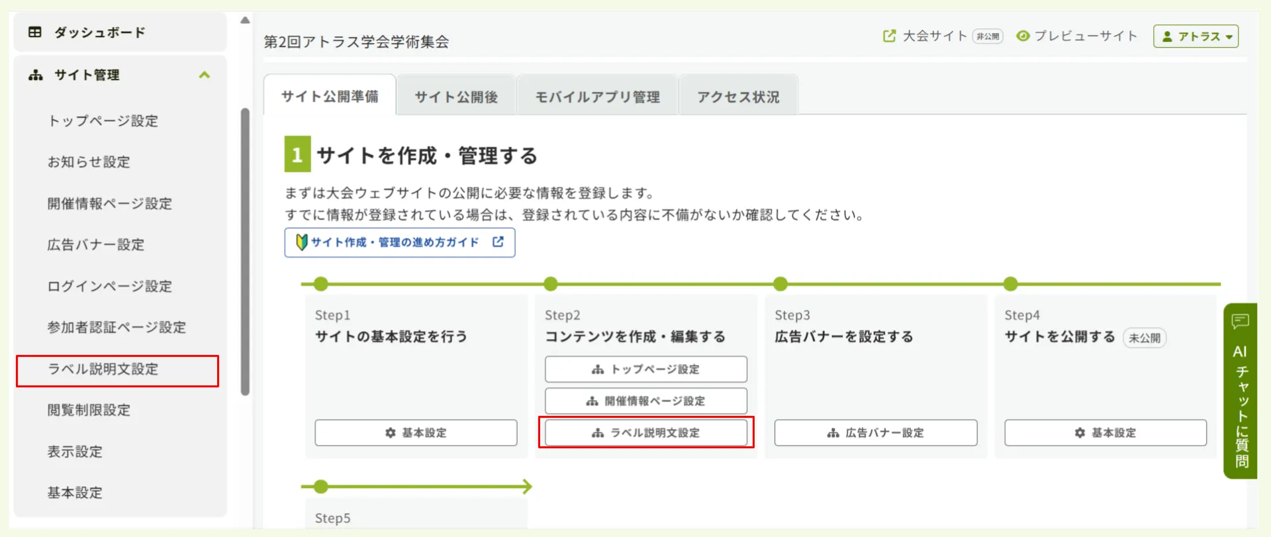1271x537 pixels.
Task: Click Step1 基本設定 button
Action: tap(416, 432)
